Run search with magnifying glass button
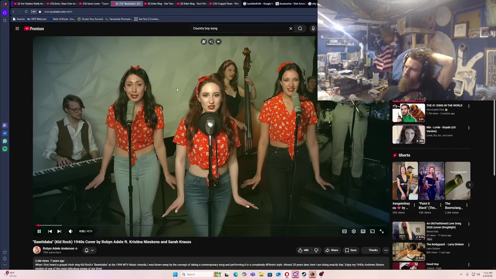496x279 pixels. (300, 28)
